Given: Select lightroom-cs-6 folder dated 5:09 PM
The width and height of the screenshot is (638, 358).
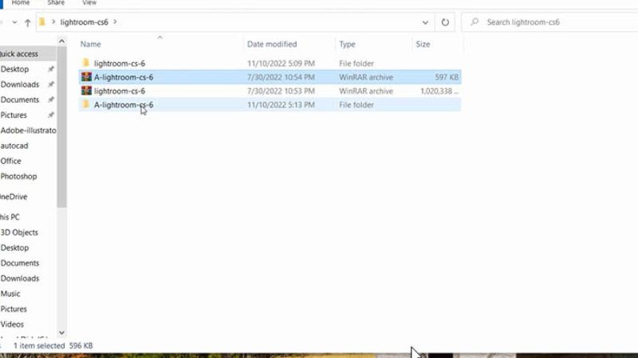Looking at the screenshot, I should [x=270, y=64].
